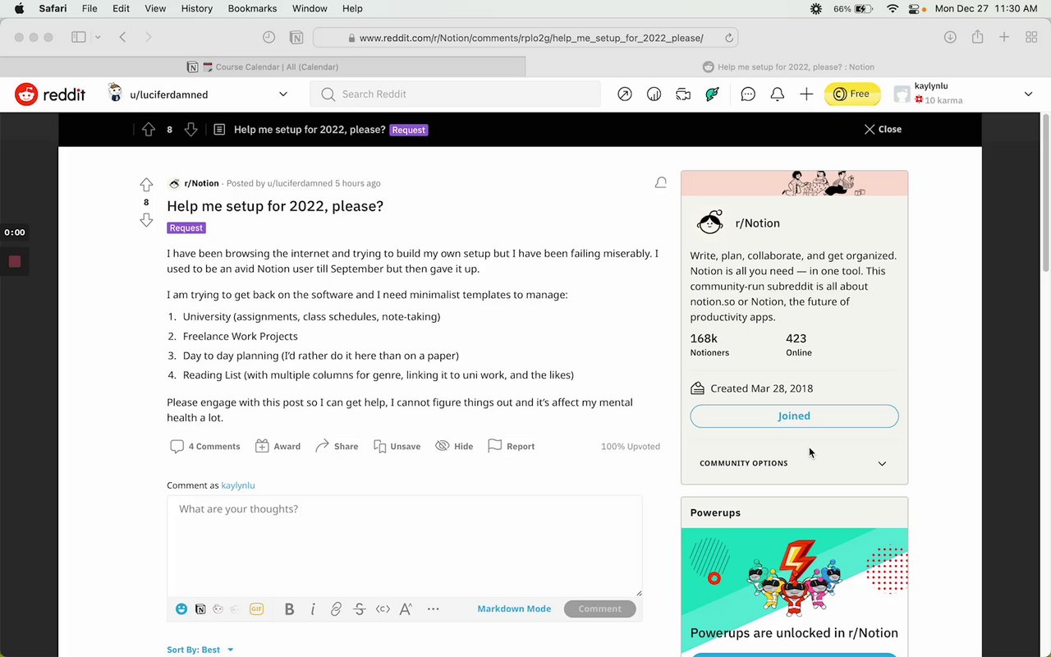Open the All posts icon
Image resolution: width=1051 pixels, height=657 pixels.
click(654, 94)
